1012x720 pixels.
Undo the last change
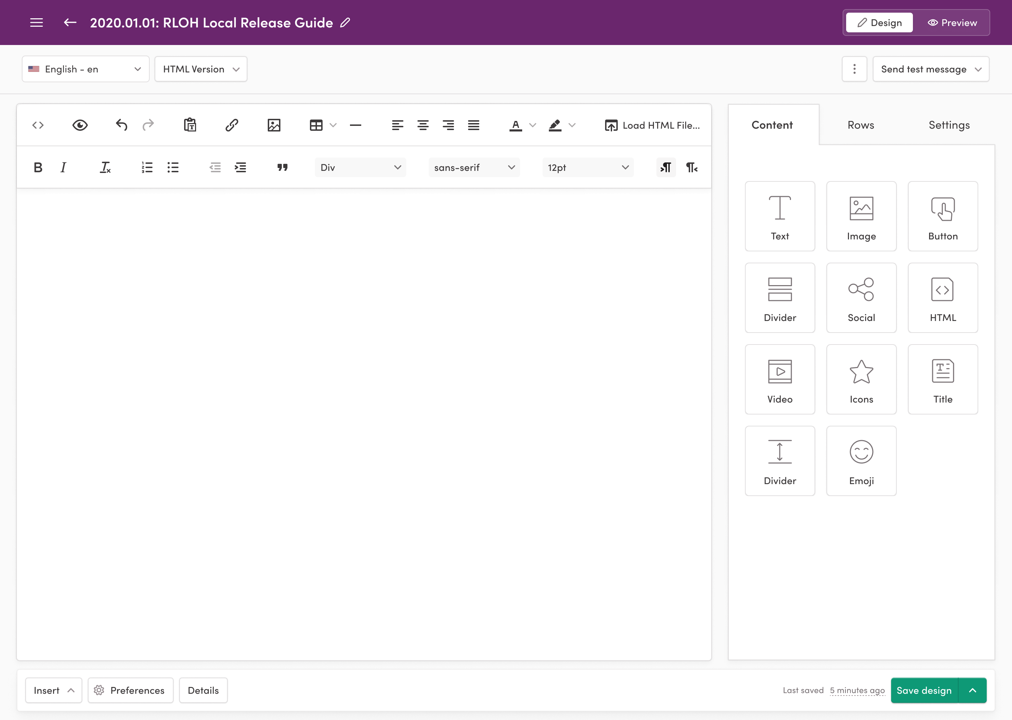click(121, 125)
